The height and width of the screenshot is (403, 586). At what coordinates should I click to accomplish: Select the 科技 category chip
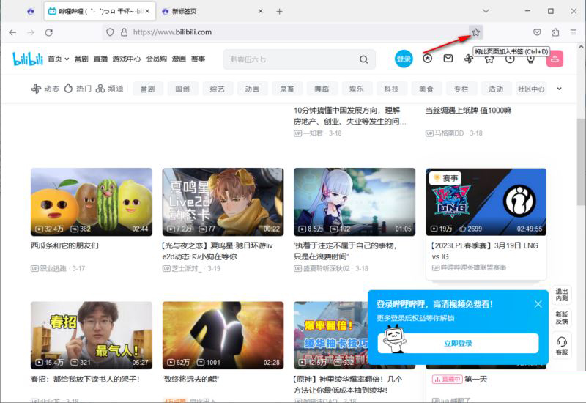[391, 89]
